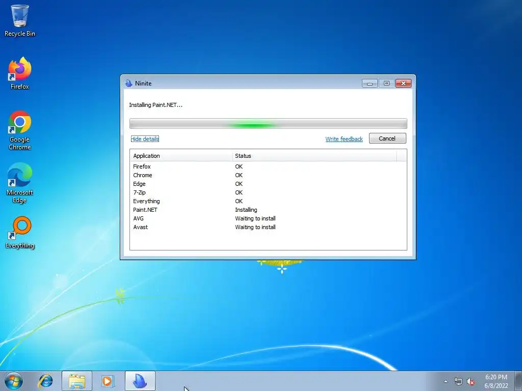Click the Show desktop strip
The height and width of the screenshot is (391, 522).
click(x=518, y=381)
